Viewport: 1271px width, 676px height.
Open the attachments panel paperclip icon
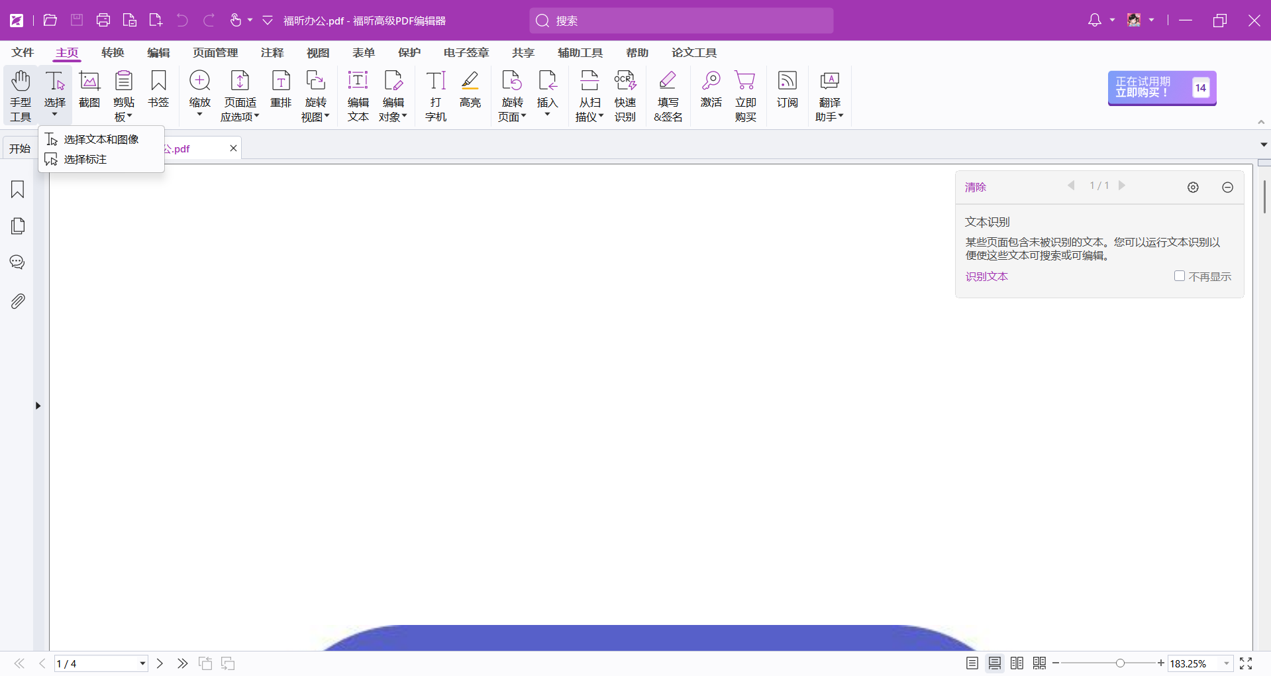pos(18,302)
